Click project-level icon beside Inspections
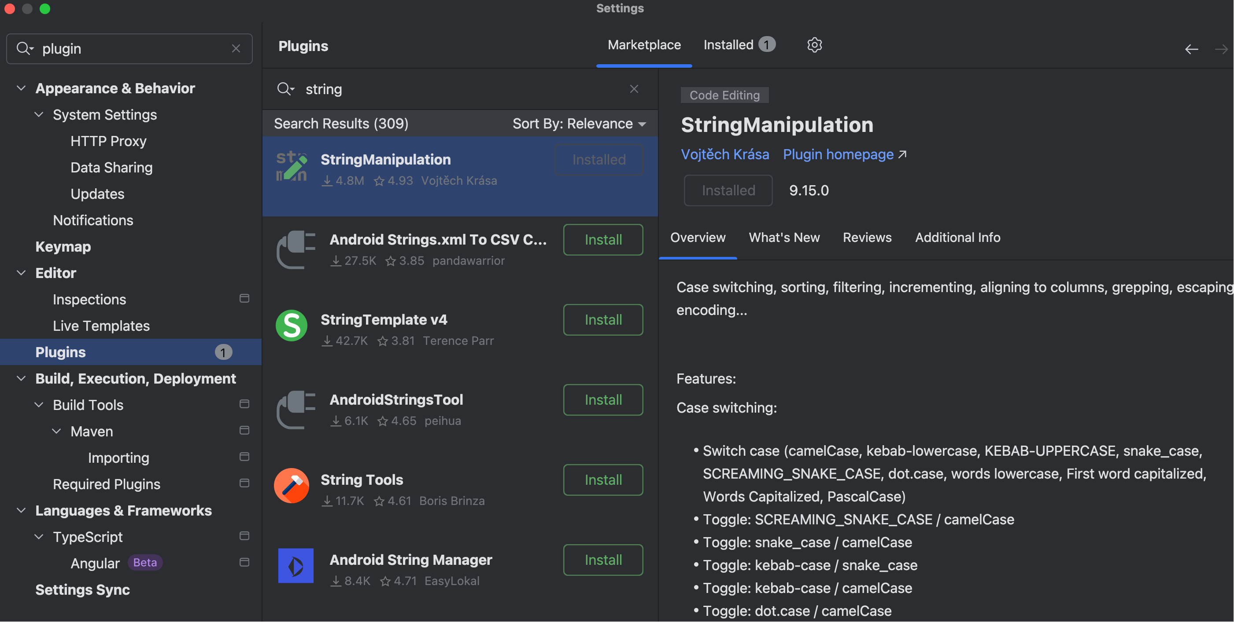This screenshot has height=622, width=1234. pos(244,299)
